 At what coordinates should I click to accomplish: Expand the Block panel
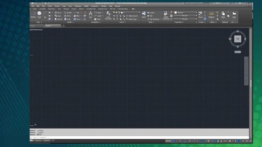[151, 22]
